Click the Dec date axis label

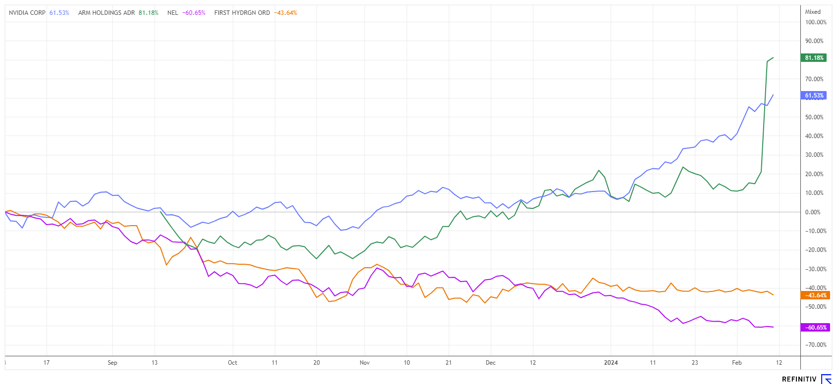point(490,363)
